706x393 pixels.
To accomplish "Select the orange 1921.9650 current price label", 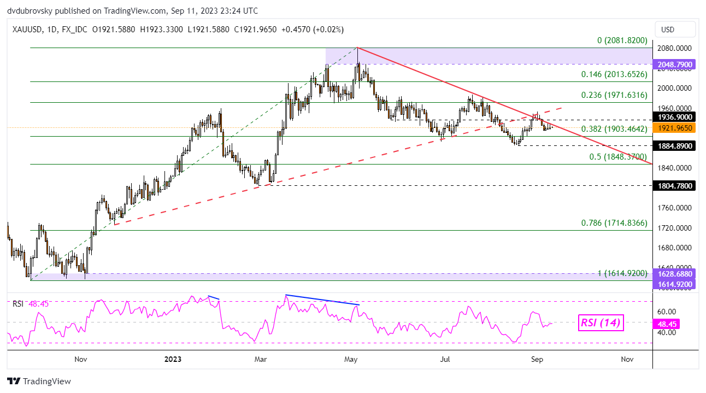I will [x=672, y=128].
